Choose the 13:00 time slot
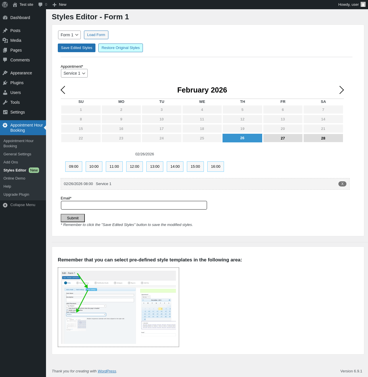 [155, 167]
